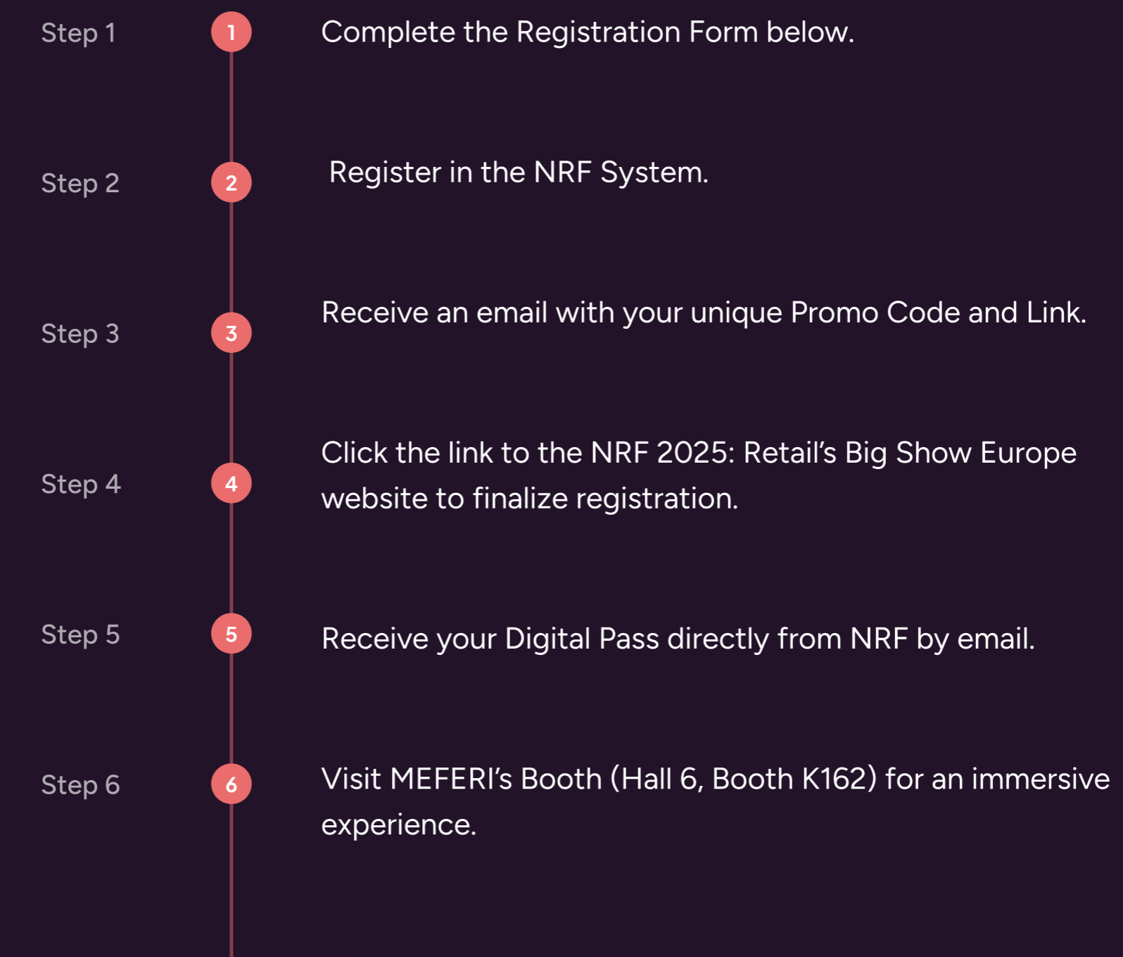1123x957 pixels.
Task: Select the Step 6 label
Action: coord(80,785)
